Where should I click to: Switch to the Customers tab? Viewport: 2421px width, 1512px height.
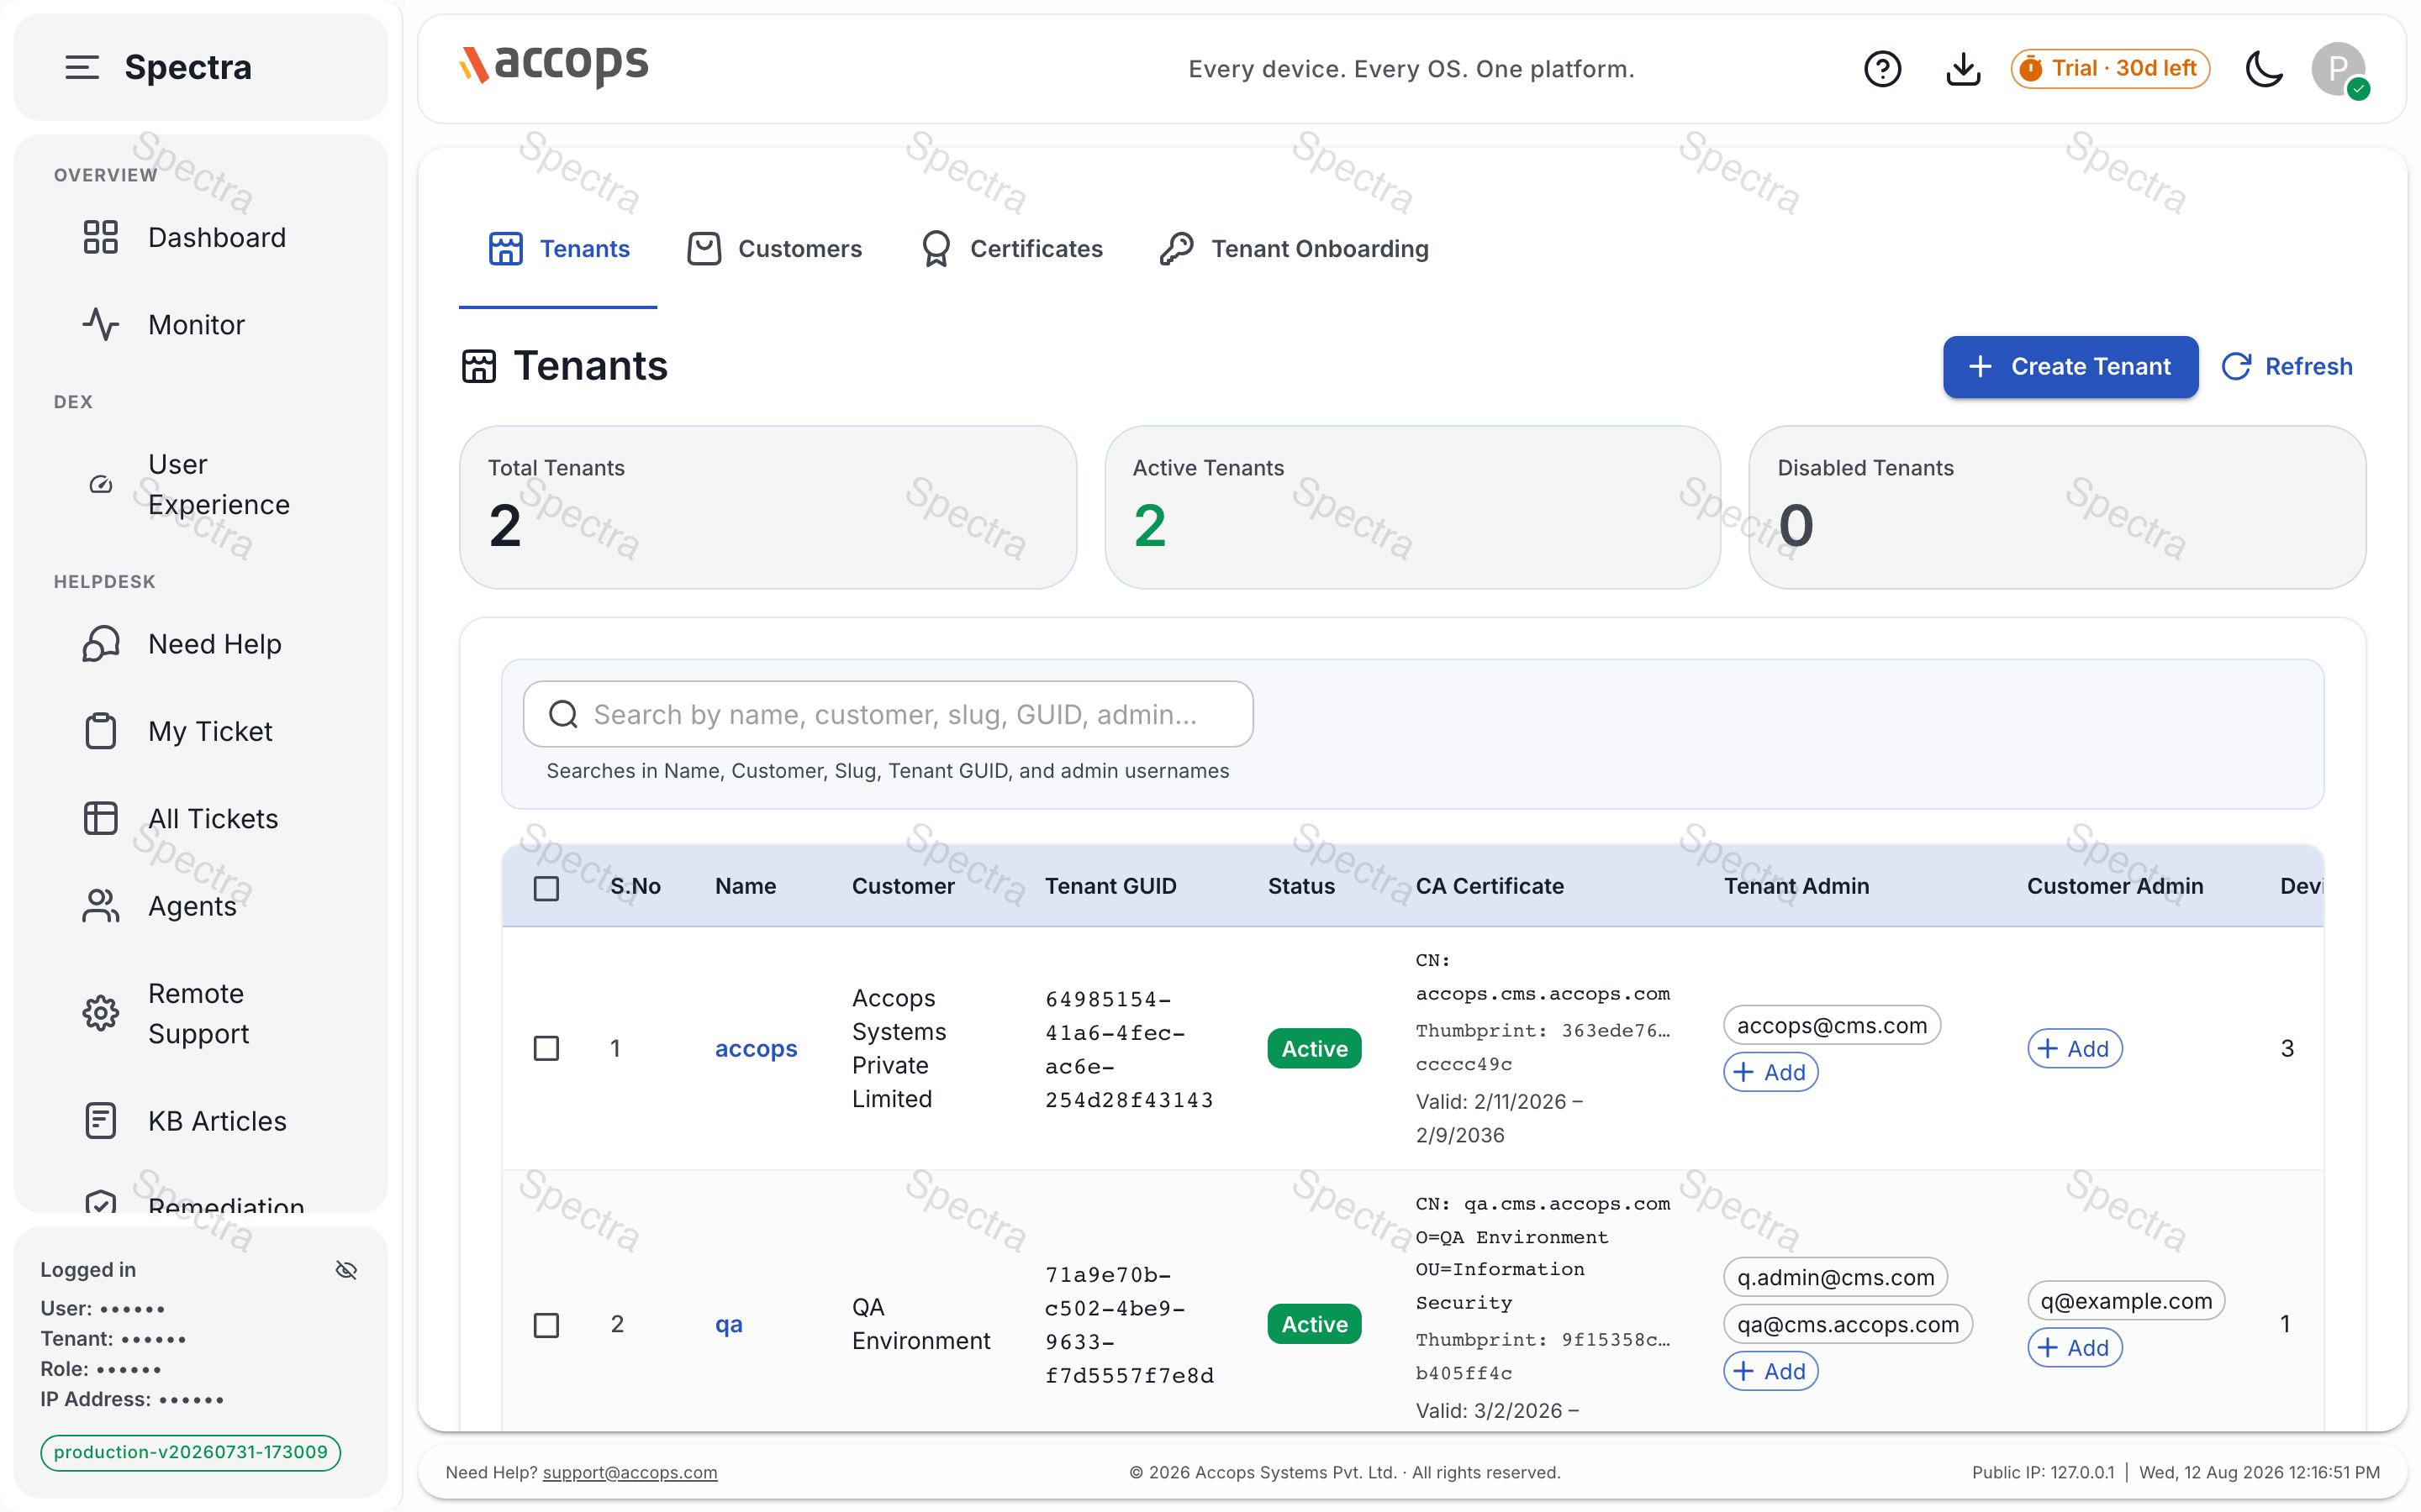click(774, 249)
